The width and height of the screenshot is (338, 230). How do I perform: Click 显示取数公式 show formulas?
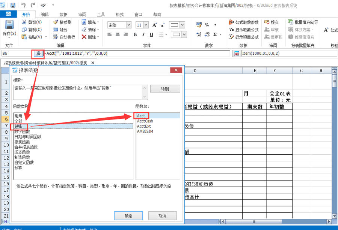point(244,30)
